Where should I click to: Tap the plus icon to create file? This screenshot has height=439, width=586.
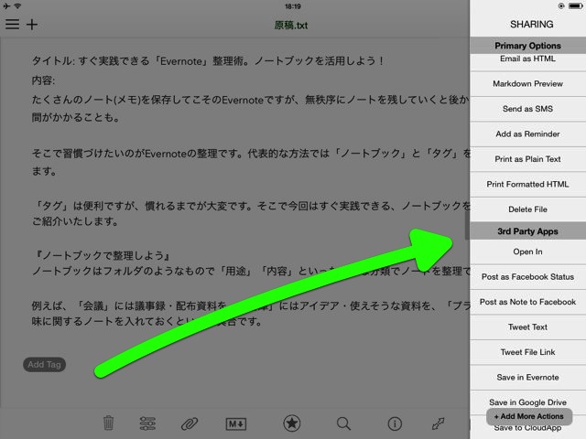(x=32, y=25)
